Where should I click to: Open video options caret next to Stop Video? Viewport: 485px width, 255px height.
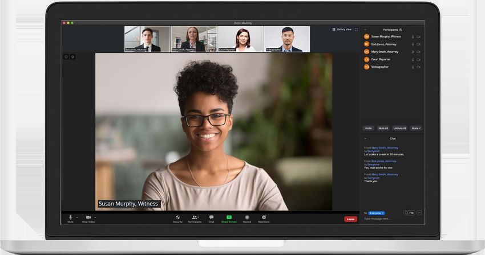[95, 217]
